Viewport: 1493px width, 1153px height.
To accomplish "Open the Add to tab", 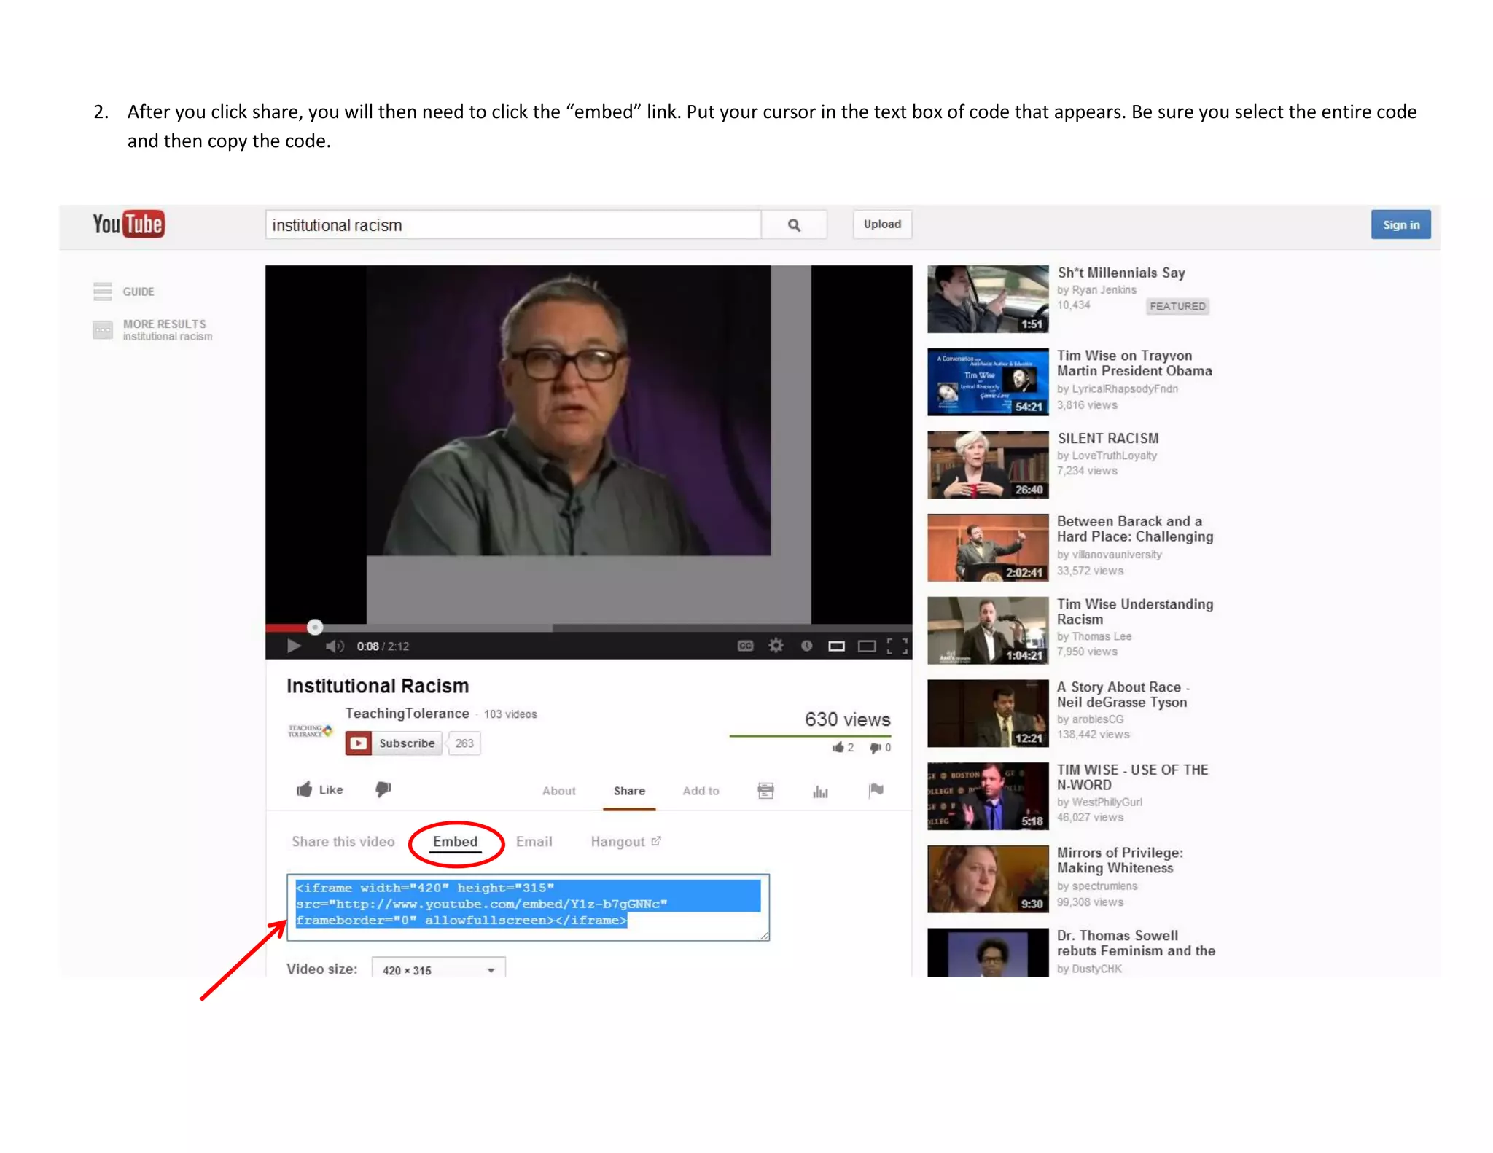I will click(x=701, y=791).
